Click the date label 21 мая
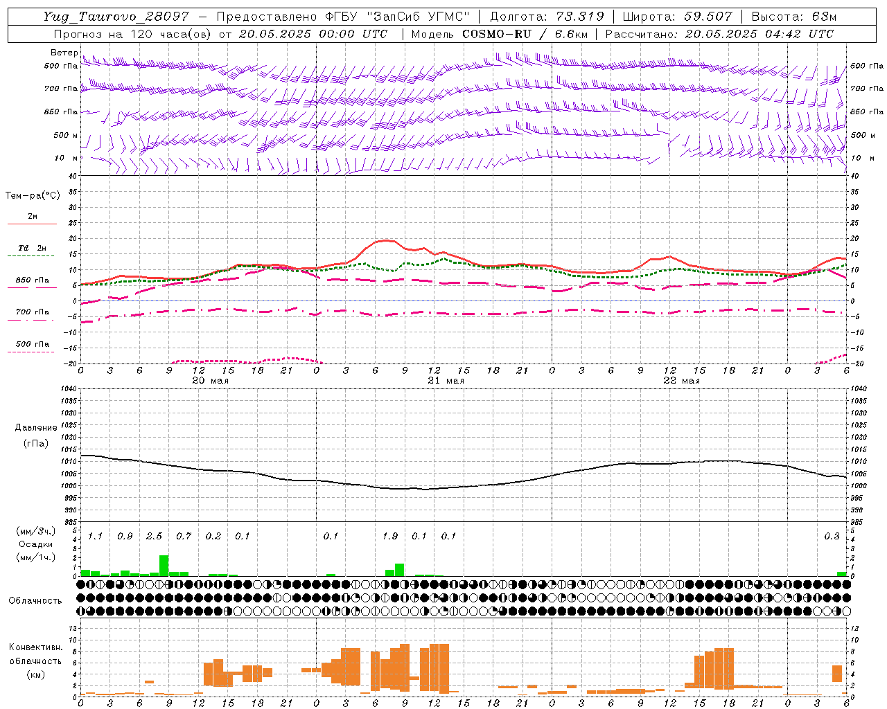The height and width of the screenshot is (709, 887). click(x=446, y=381)
